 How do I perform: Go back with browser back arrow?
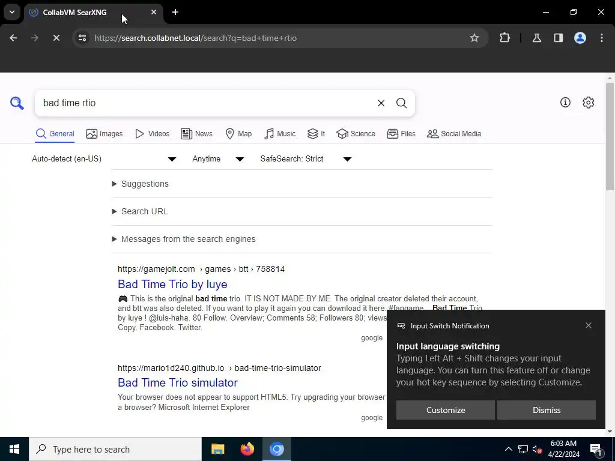click(13, 38)
